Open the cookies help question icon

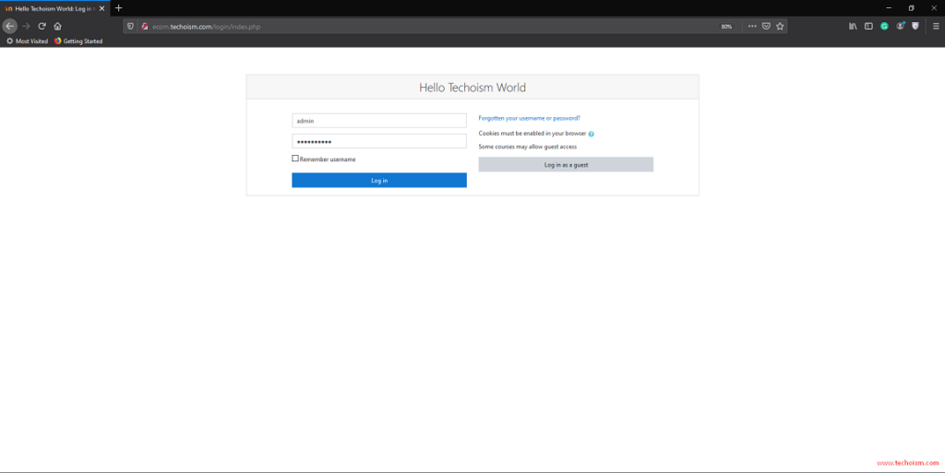click(592, 134)
